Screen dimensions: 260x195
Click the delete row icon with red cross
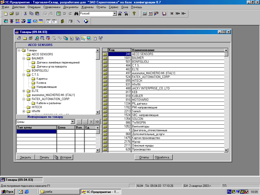pos(48,38)
